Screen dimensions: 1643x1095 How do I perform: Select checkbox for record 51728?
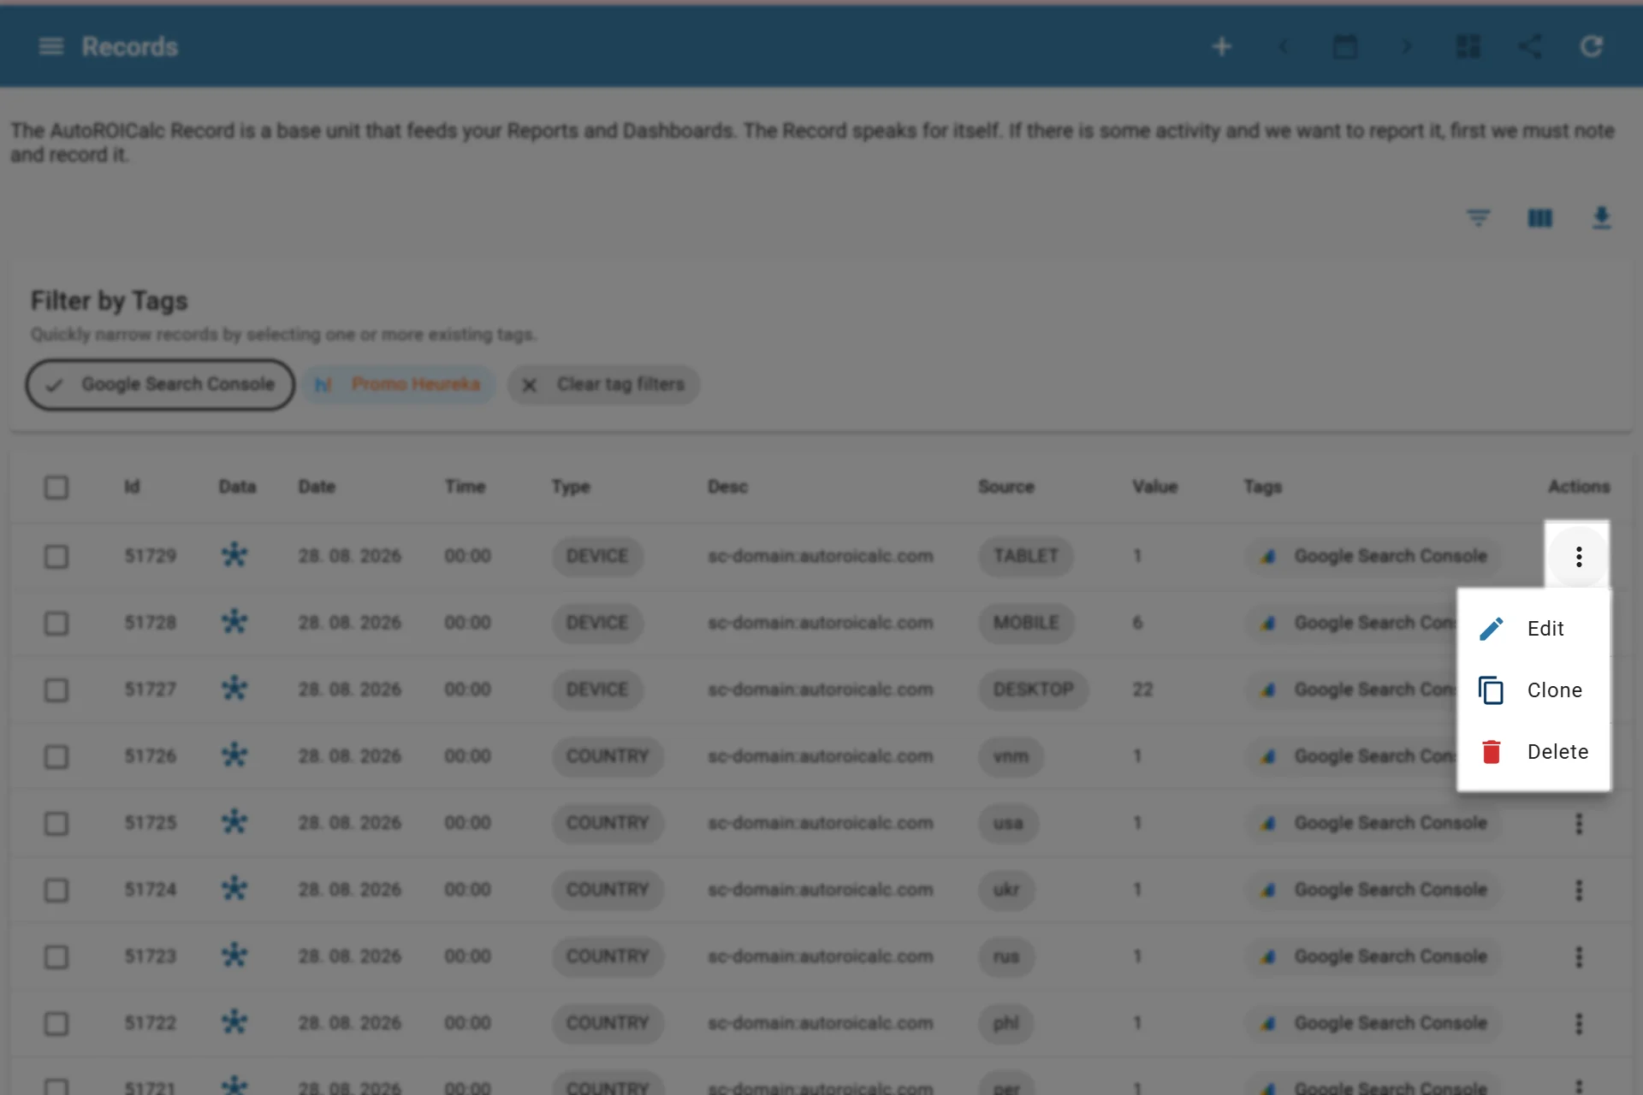tap(56, 624)
